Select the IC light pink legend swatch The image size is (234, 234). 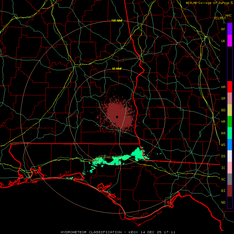click(x=230, y=168)
